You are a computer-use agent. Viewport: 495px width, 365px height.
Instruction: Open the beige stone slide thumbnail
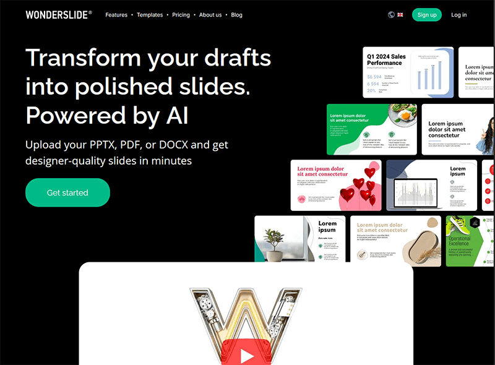tap(395, 241)
